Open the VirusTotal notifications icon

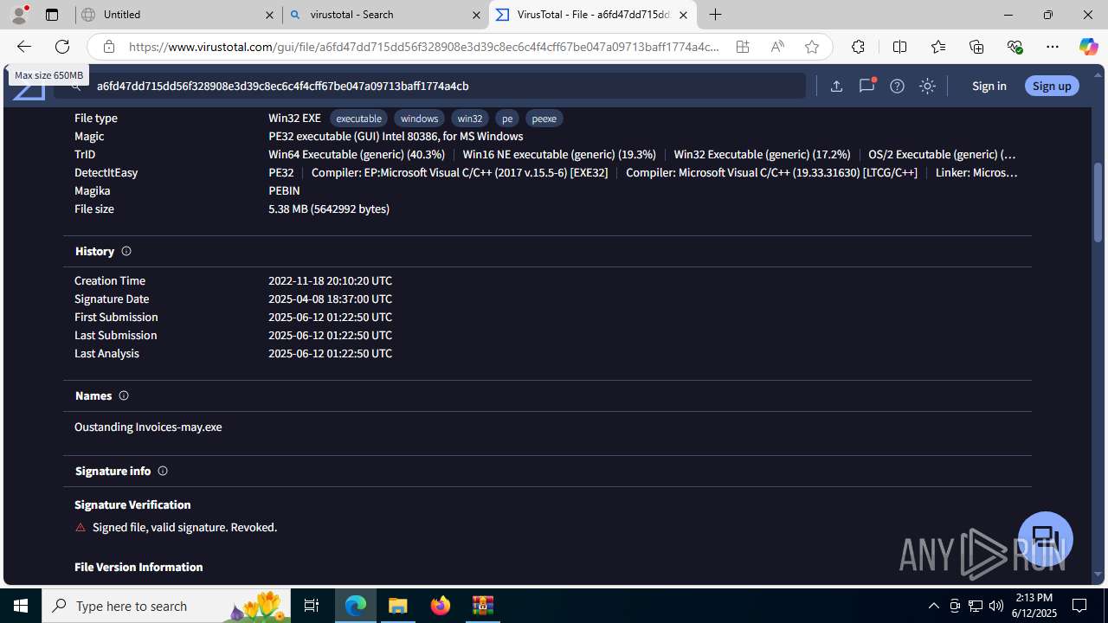(866, 86)
